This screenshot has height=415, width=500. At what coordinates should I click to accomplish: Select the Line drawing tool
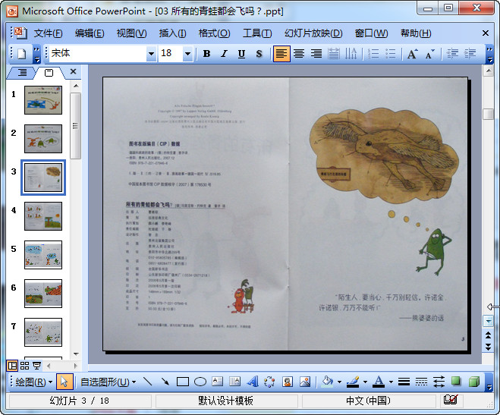tap(148, 382)
